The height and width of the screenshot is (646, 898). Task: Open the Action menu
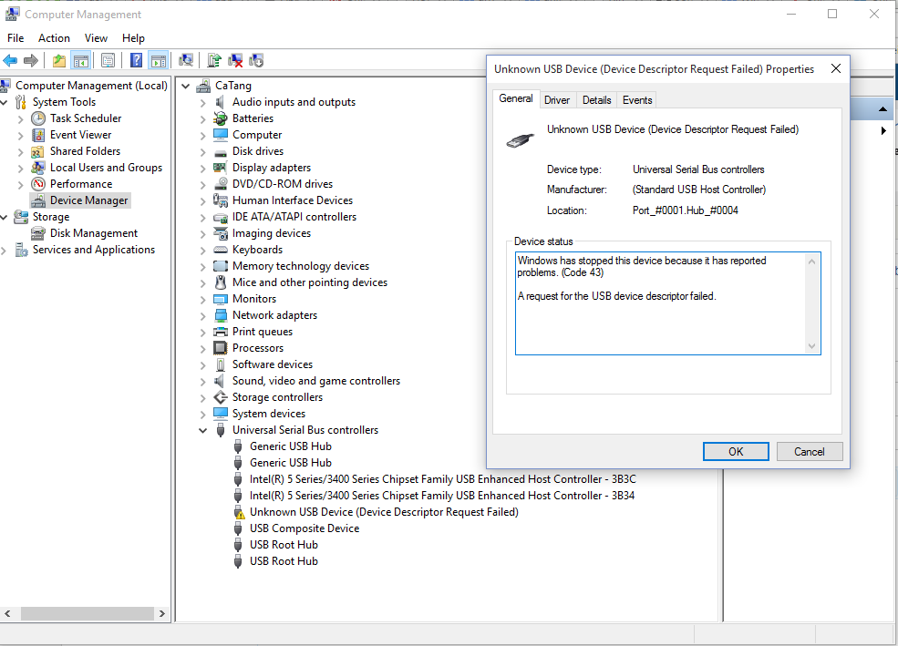click(x=54, y=38)
